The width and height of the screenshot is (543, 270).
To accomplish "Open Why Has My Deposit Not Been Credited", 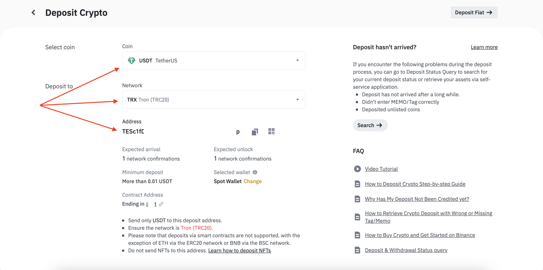I will pyautogui.click(x=417, y=199).
